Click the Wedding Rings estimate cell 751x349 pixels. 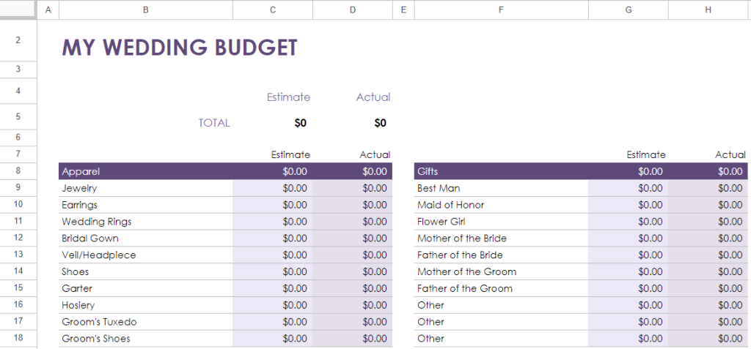tap(273, 222)
